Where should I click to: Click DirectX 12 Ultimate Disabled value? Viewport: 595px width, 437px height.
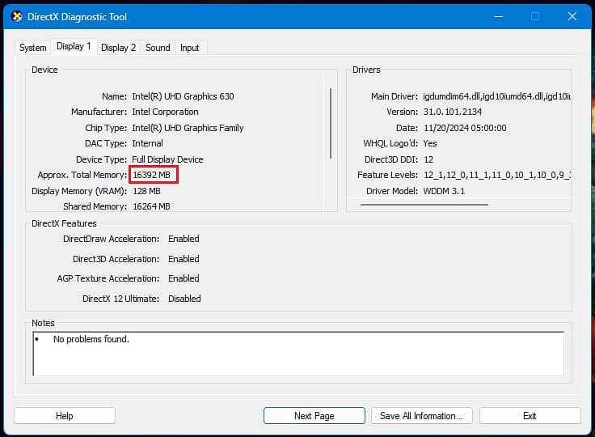click(x=184, y=299)
